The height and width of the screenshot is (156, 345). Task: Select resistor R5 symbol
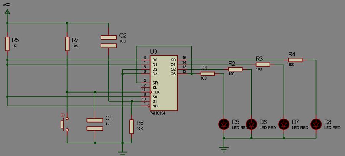[x=7, y=44]
